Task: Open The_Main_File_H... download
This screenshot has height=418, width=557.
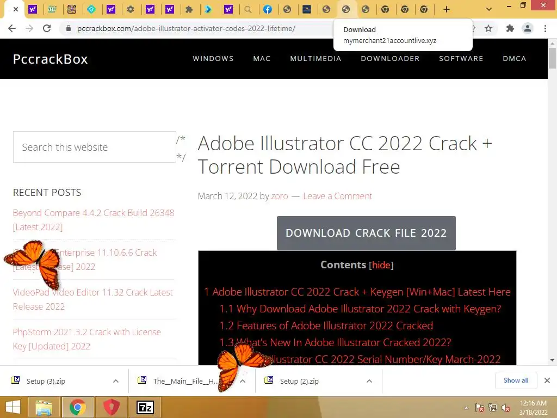Action: click(178, 381)
